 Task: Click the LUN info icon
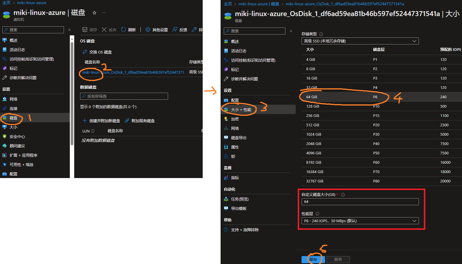click(93, 131)
